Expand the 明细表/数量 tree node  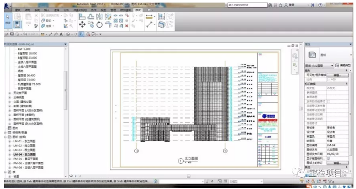[5, 133]
